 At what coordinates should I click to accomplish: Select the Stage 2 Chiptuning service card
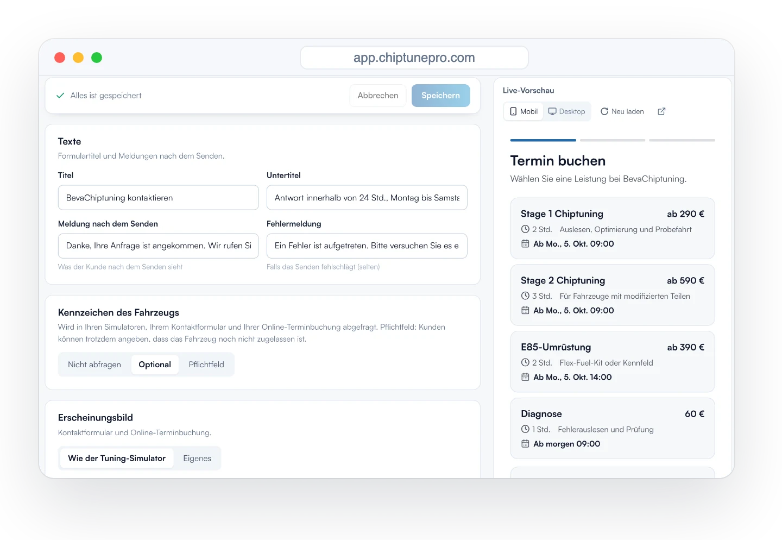click(613, 295)
